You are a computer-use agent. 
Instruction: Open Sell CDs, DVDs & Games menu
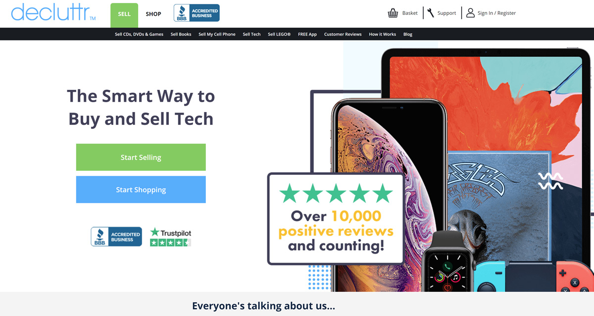point(139,35)
